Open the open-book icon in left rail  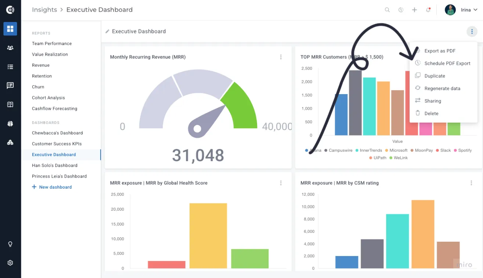pyautogui.click(x=10, y=104)
